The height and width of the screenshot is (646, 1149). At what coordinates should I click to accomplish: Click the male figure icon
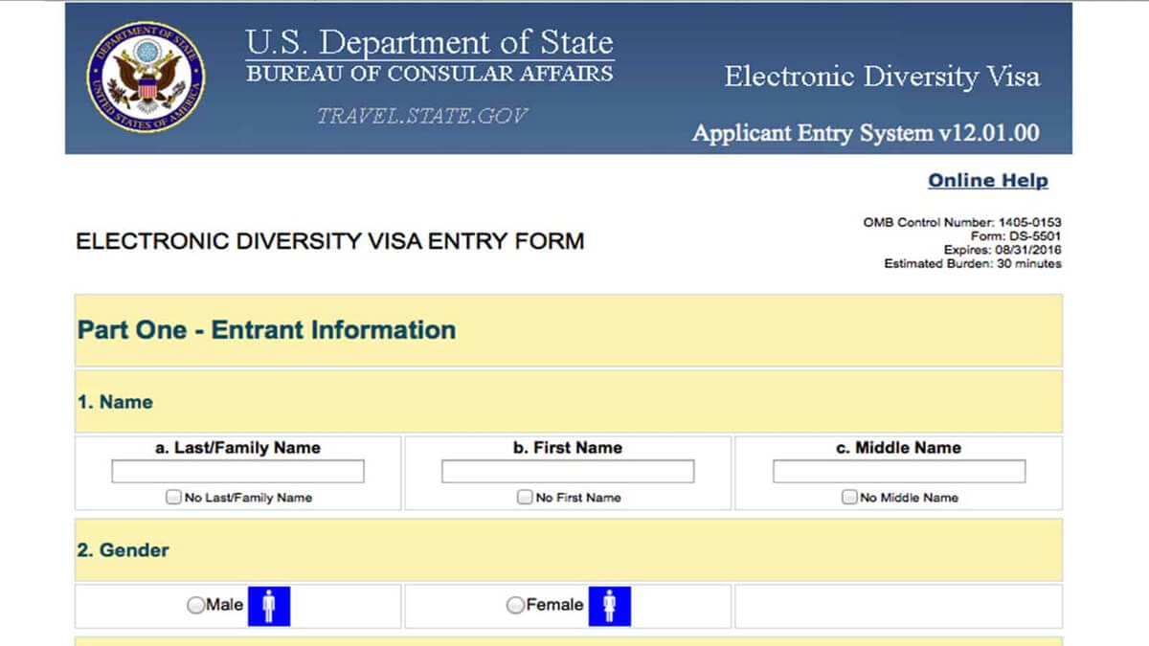coord(268,605)
